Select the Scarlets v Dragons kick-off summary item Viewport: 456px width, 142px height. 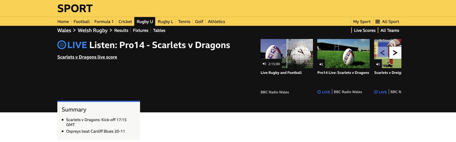pos(96,122)
